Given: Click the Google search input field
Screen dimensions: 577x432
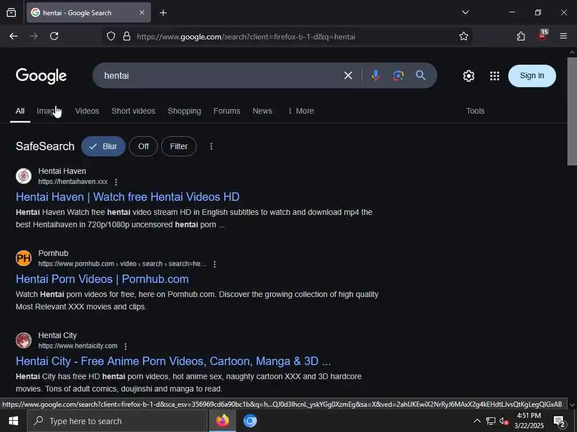Looking at the screenshot, I should (221, 76).
